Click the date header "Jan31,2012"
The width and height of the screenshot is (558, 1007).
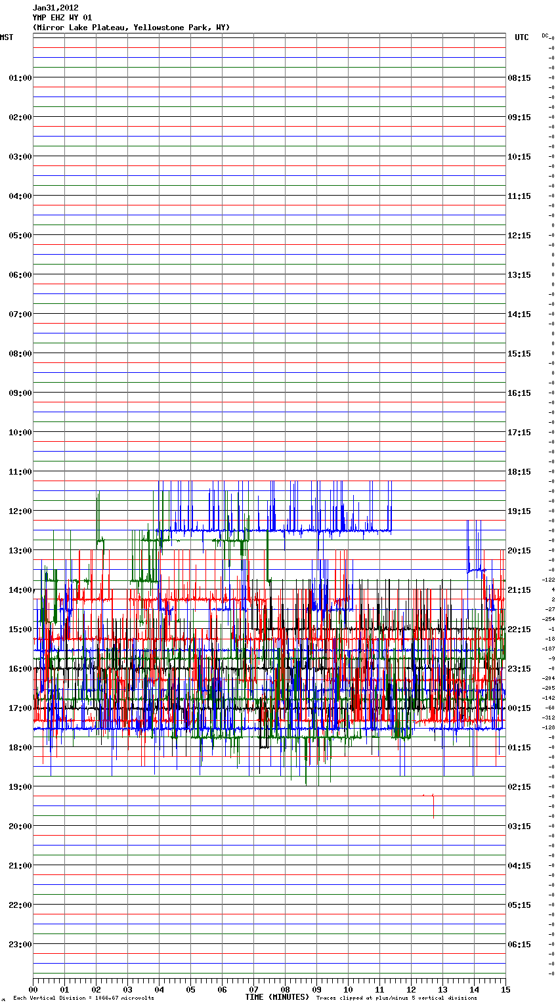coord(56,8)
